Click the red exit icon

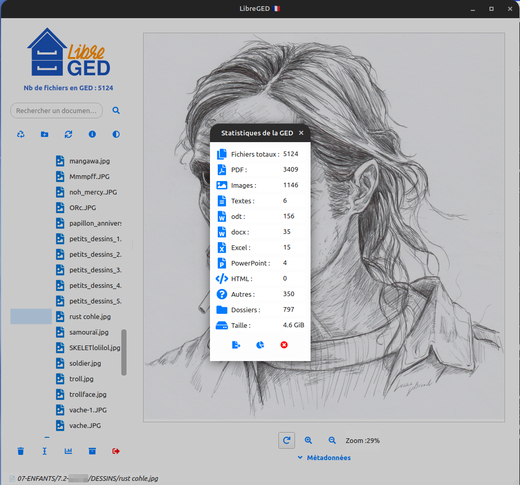116,451
